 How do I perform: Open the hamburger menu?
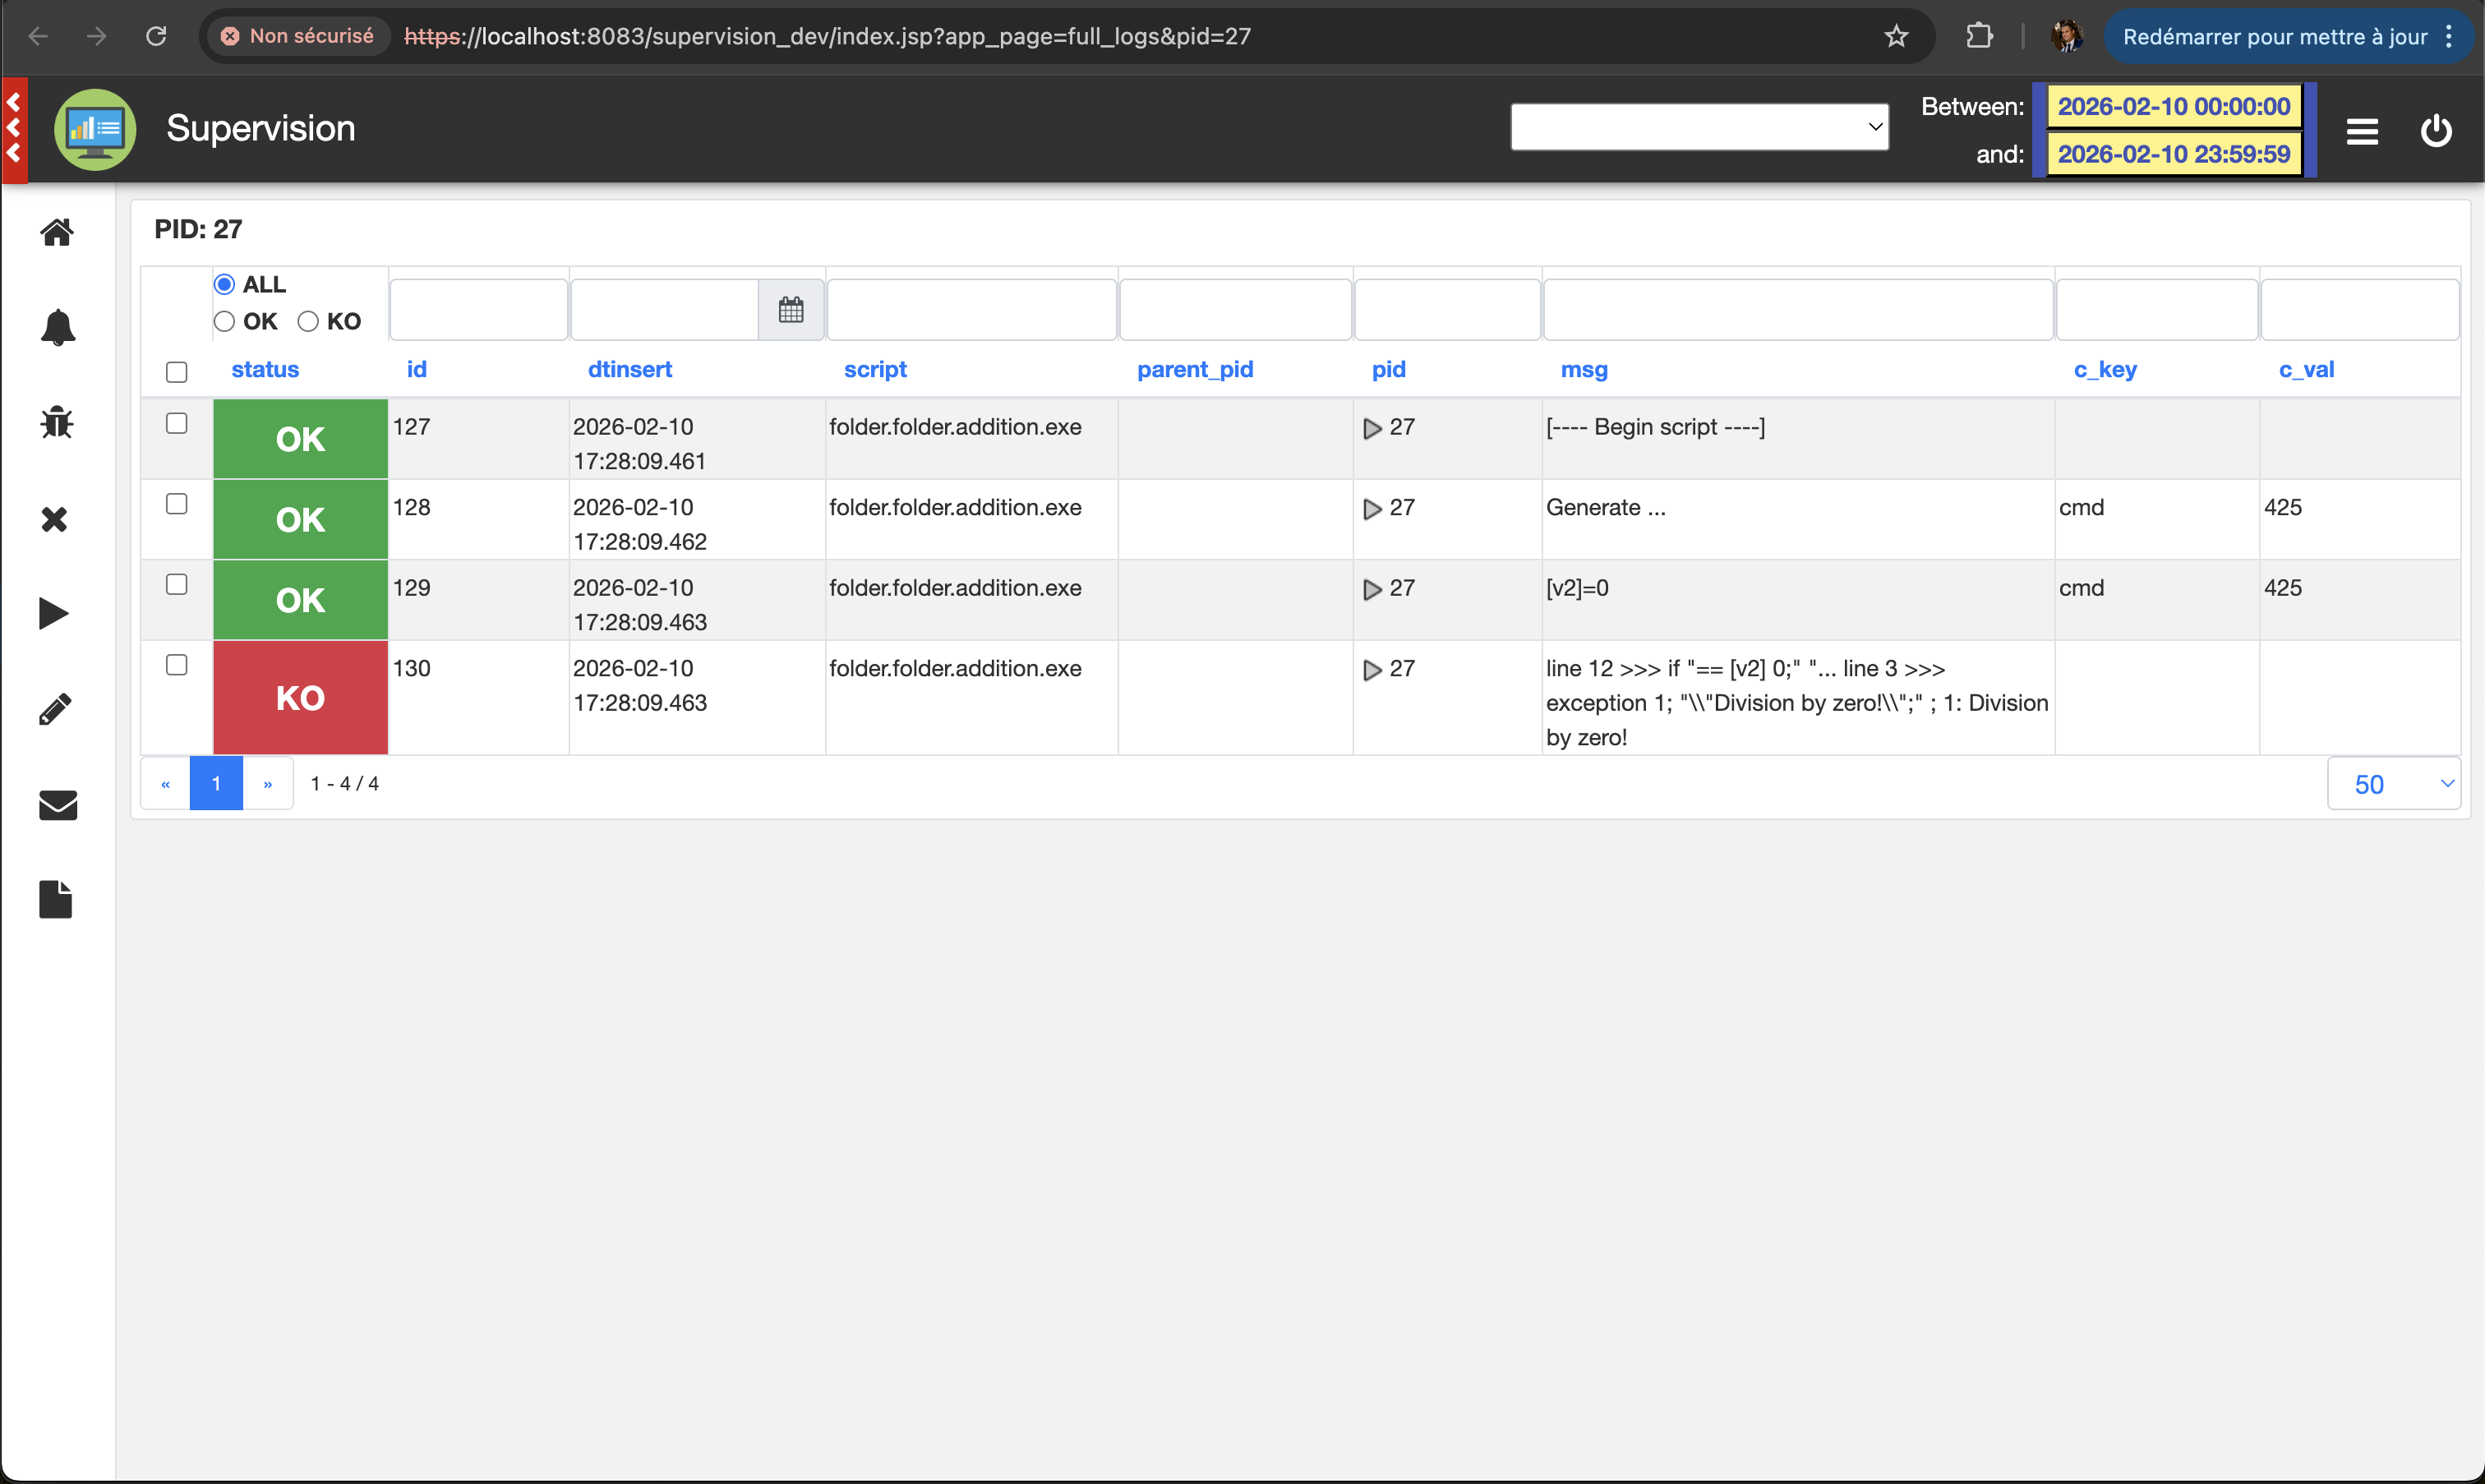(x=2361, y=131)
